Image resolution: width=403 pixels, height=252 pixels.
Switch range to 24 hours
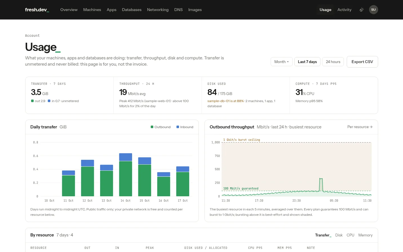pos(333,62)
